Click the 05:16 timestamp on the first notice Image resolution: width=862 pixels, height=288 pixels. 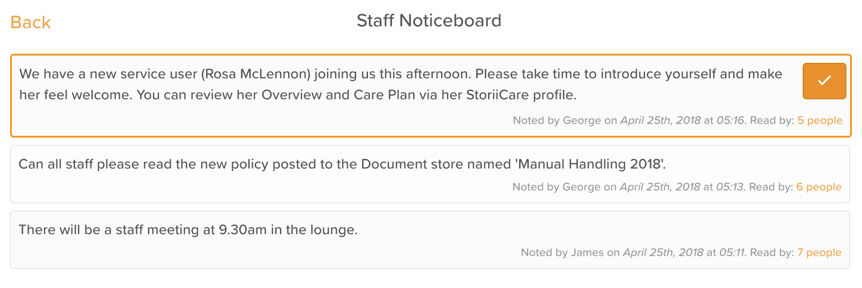coord(731,120)
